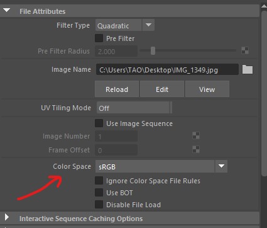This screenshot has height=228, width=267.
Task: Click the UV Tiling Mode label
Action: coord(66,108)
